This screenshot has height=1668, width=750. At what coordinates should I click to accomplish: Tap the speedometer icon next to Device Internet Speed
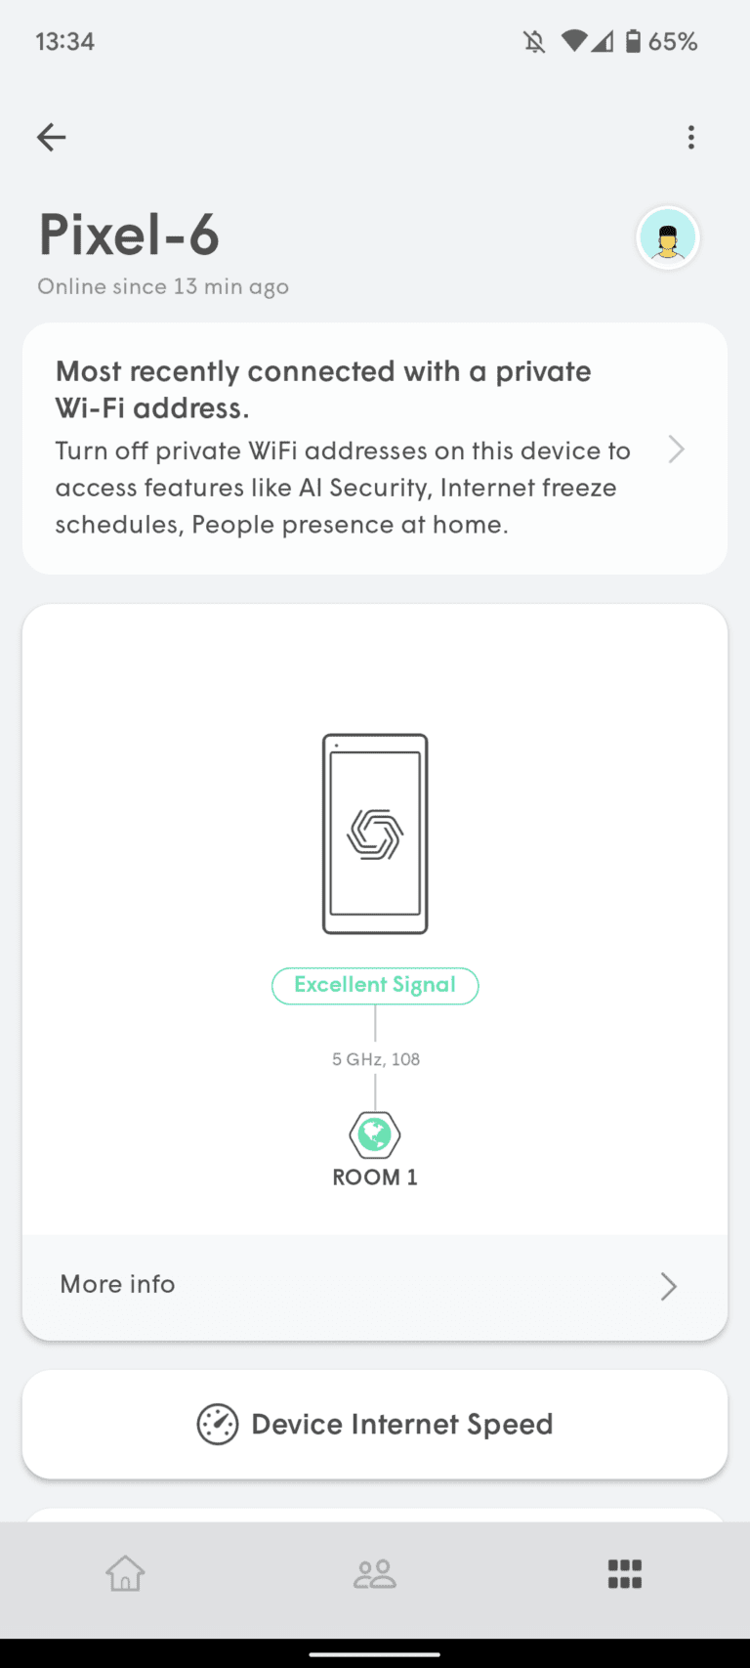pyautogui.click(x=218, y=1424)
